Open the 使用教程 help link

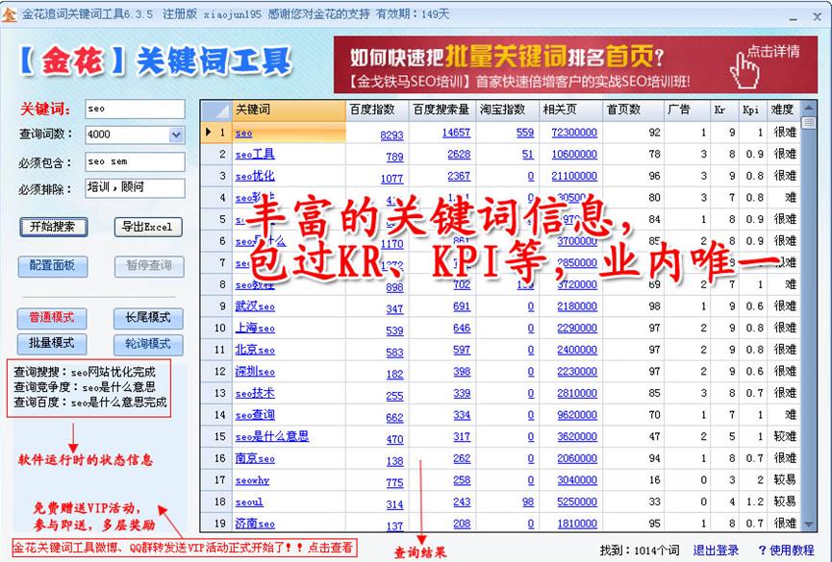pos(787,550)
